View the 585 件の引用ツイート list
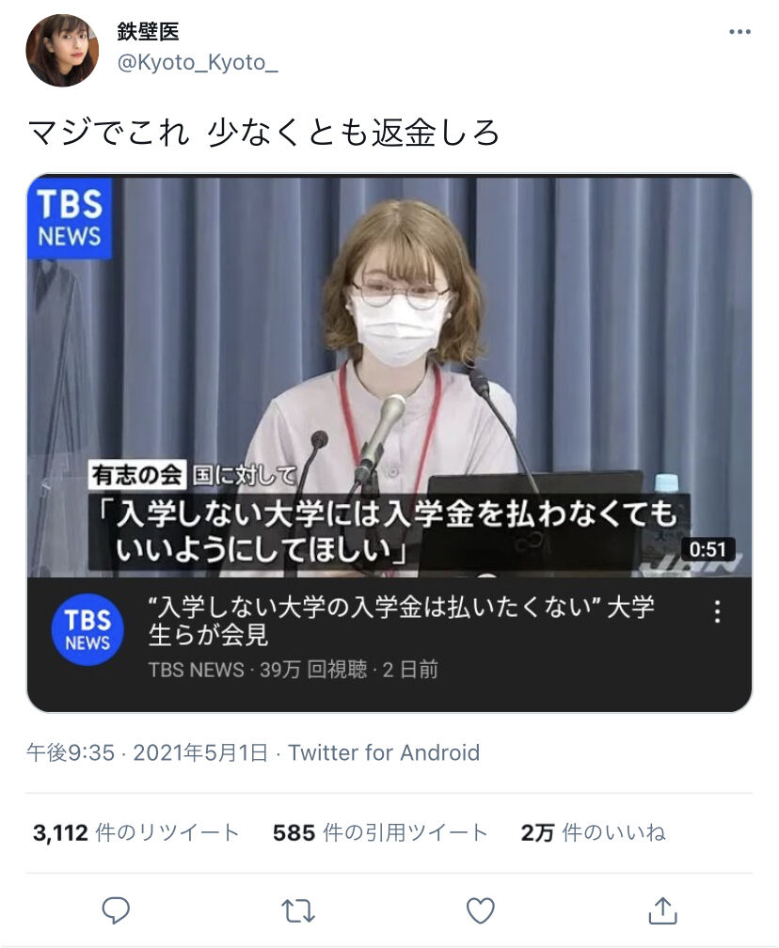The height and width of the screenshot is (948, 779). [x=380, y=832]
